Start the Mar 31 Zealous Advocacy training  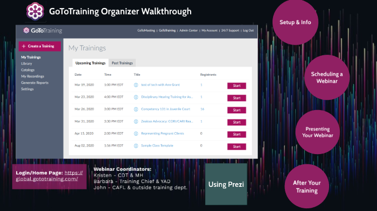pos(236,122)
